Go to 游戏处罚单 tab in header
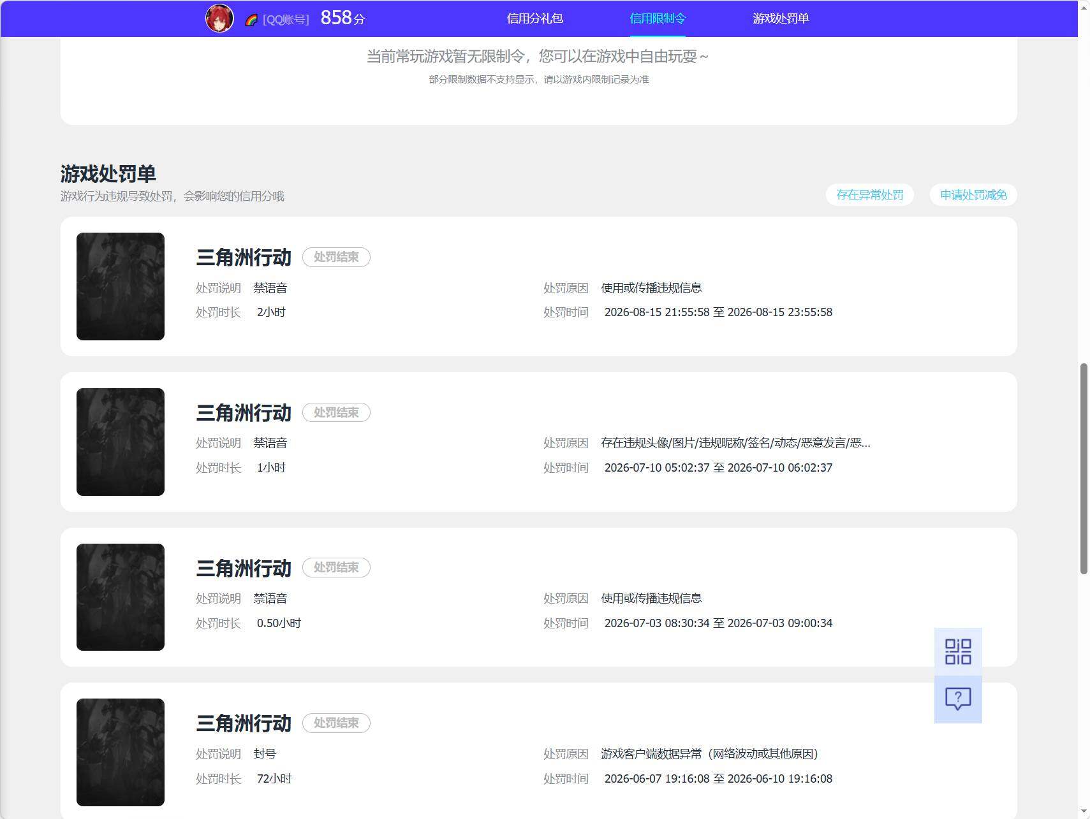Screen dimensions: 1090x819 point(781,18)
